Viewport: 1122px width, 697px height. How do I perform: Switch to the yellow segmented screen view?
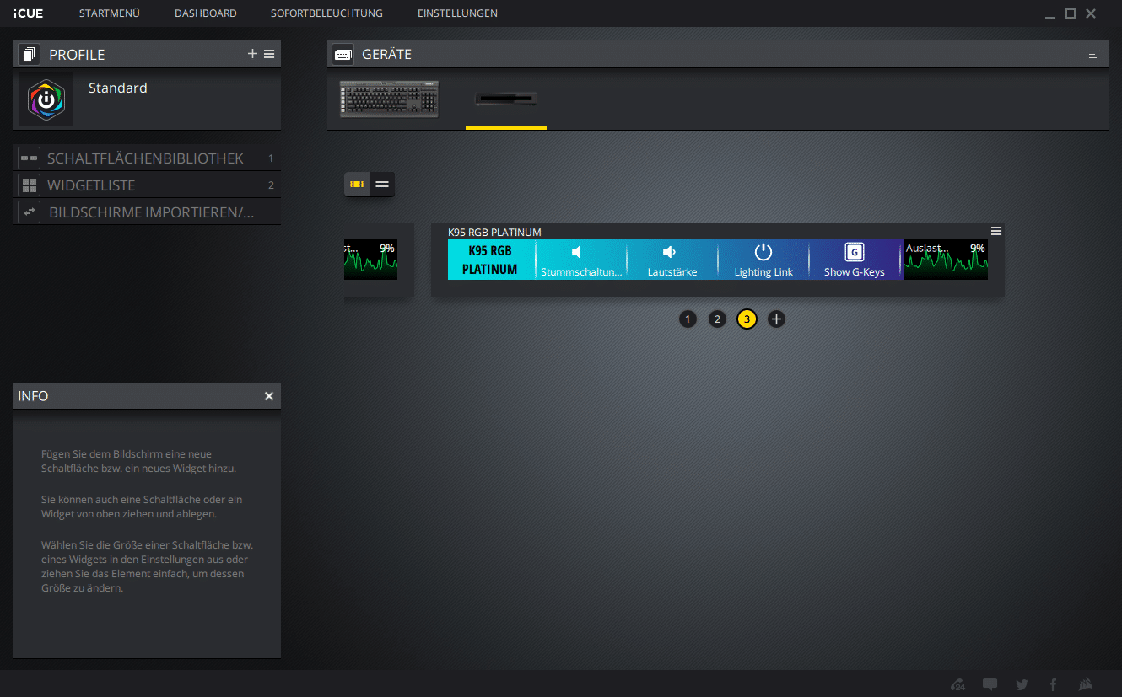tap(358, 184)
